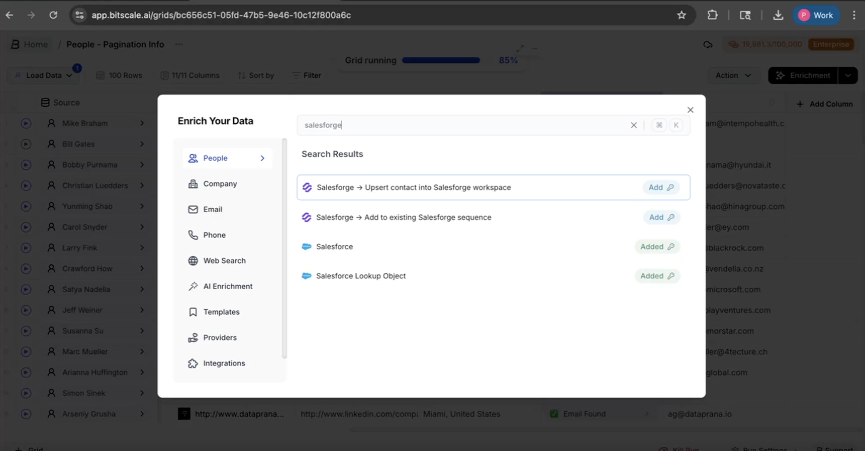Viewport: 865px width, 451px height.
Task: Add Salesforge existing sequence enrichment
Action: point(661,217)
